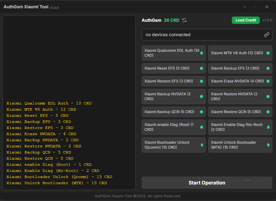Image resolution: width=276 pixels, height=201 pixels.
Task: Click log line Xiaomi Qualcomm EDL Auth - 10 CRD
Action: 49,103
